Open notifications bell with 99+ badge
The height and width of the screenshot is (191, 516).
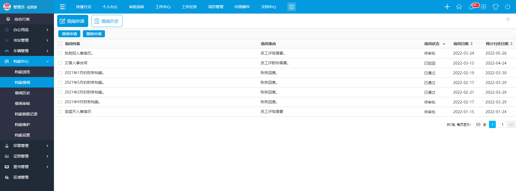point(471,7)
